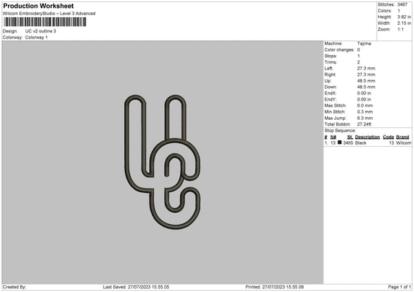The image size is (414, 292).
Task: Click the EndY value 0.00 in
Action: click(364, 99)
